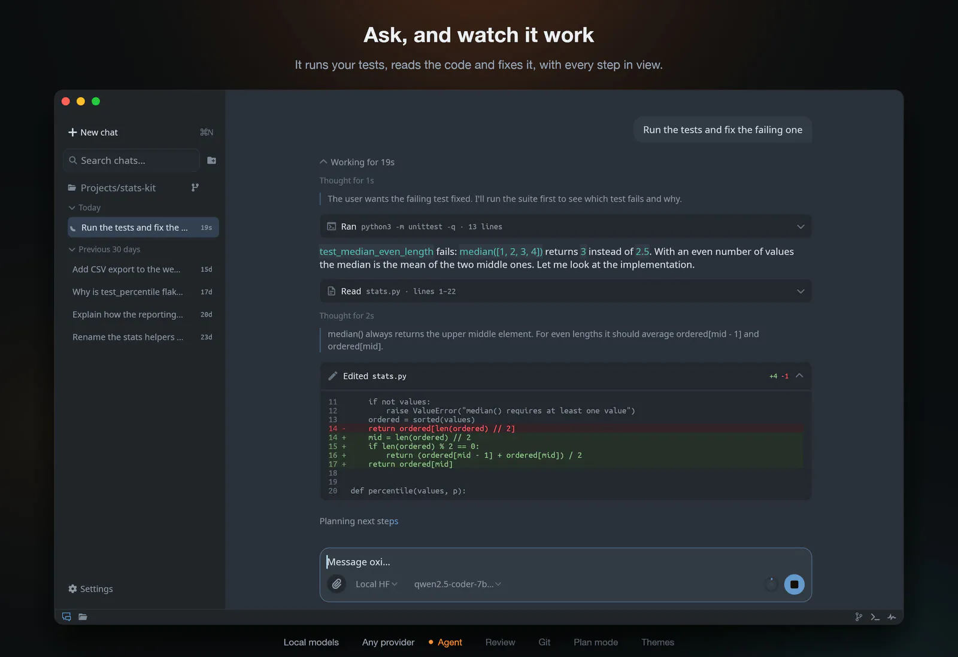Viewport: 958px width, 657px height.
Task: Switch to the Local models tab
Action: pos(311,642)
